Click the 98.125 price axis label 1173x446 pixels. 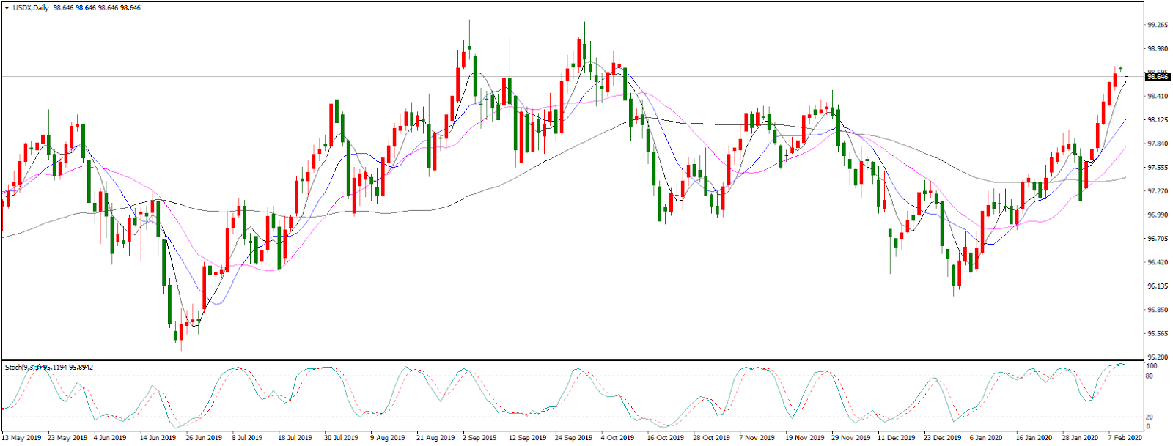coord(1158,120)
